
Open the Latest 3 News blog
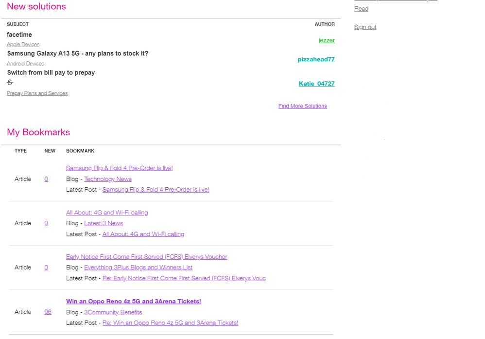click(x=103, y=223)
